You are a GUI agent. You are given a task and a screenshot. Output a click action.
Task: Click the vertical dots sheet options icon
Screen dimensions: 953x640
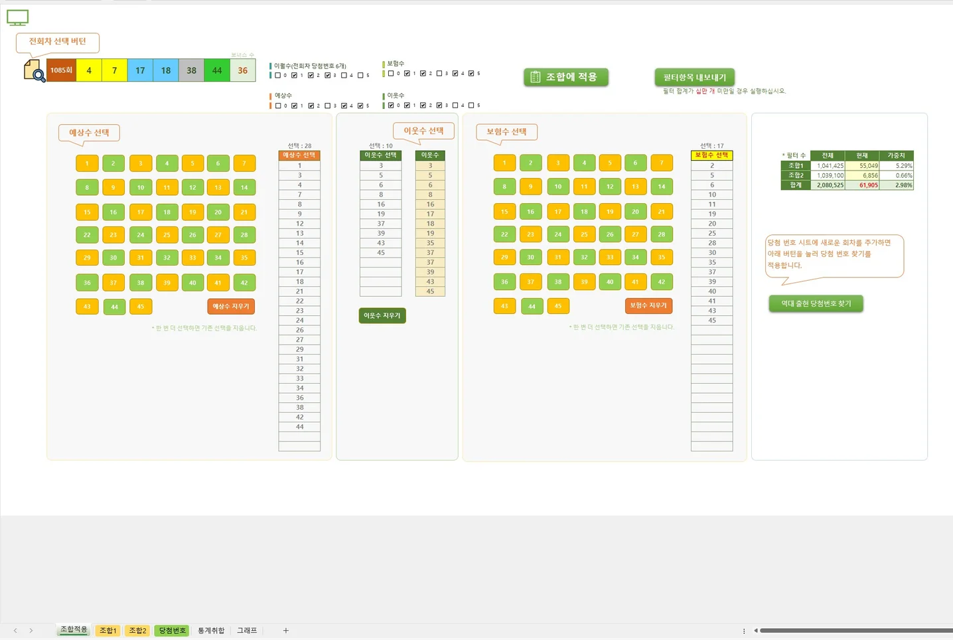coord(744,631)
